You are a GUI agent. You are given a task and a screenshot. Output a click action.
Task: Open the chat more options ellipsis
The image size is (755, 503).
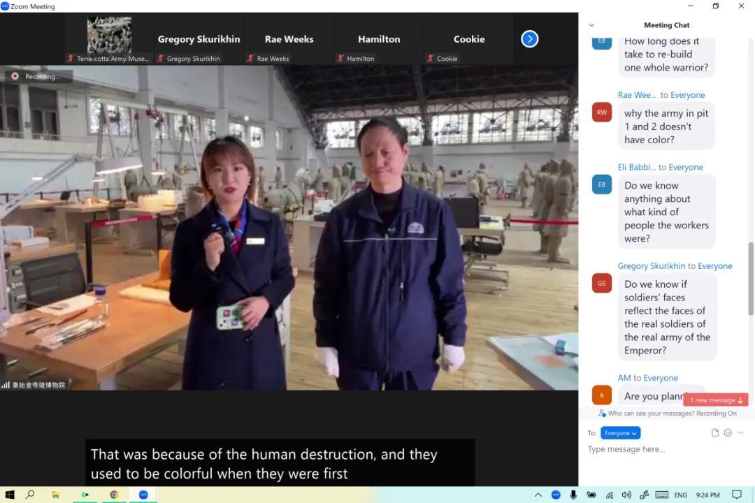740,433
